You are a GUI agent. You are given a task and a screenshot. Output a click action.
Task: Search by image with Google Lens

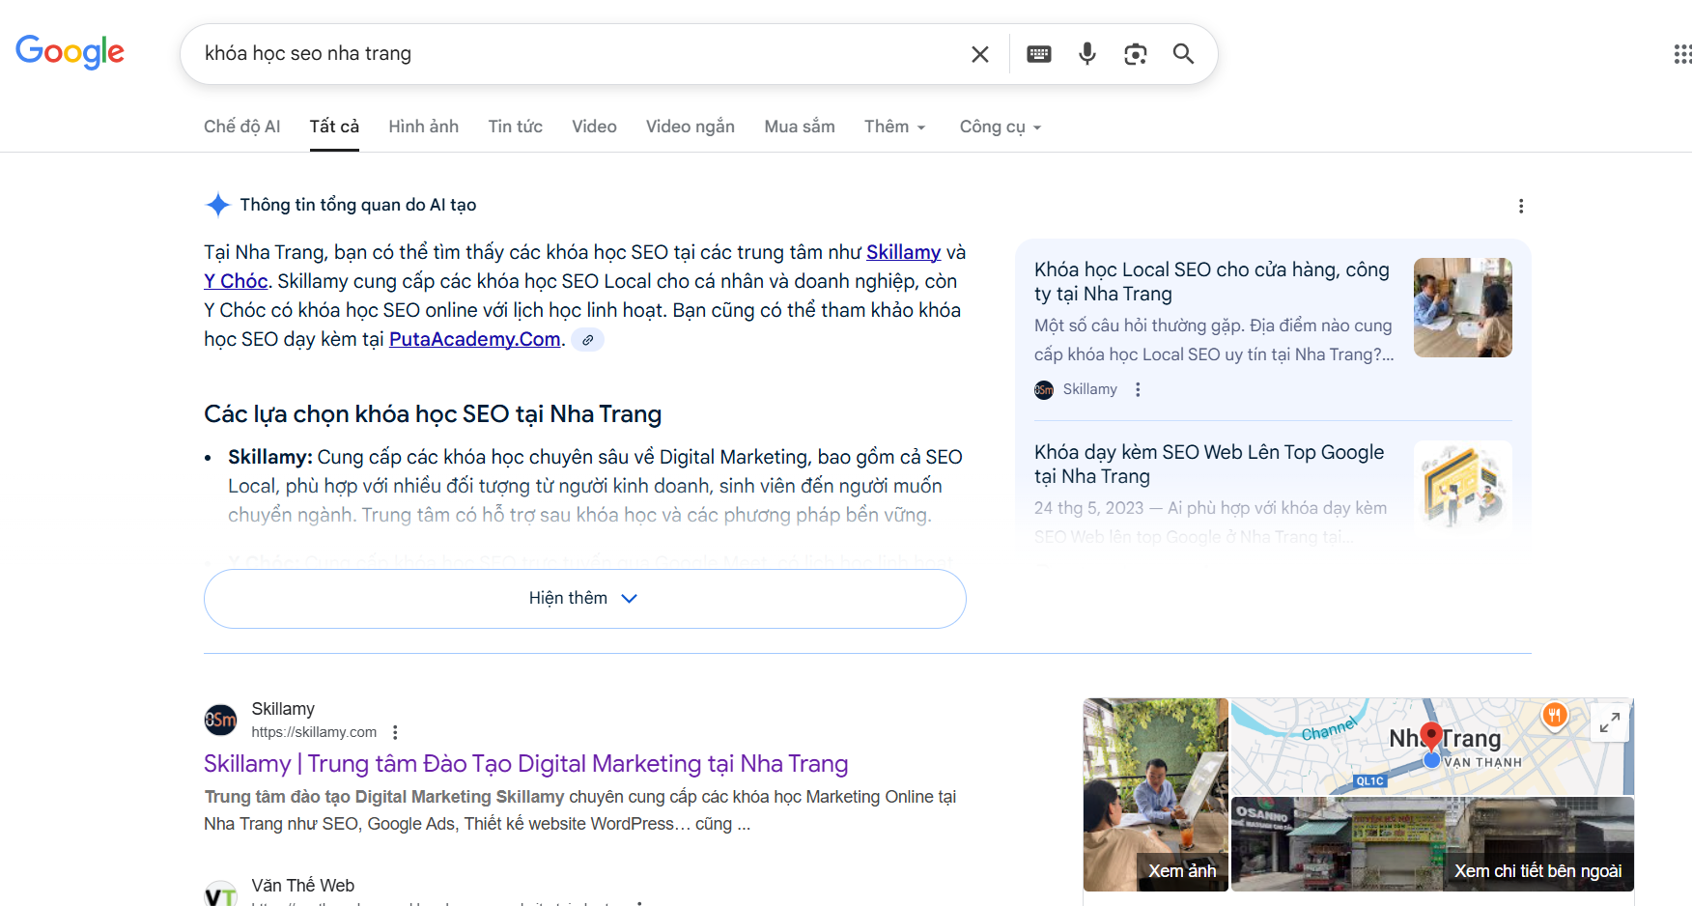1136,54
